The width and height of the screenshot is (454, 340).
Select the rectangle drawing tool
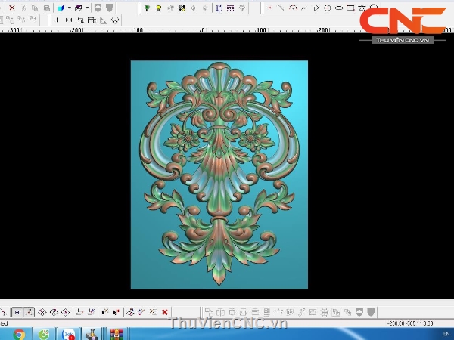350,8
